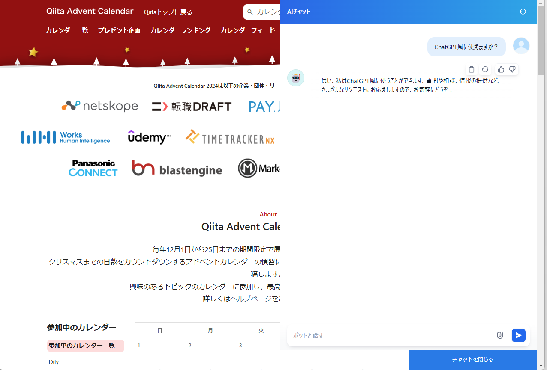
Task: Select 参加中のカレンダー一覧 sidebar item
Action: pos(86,346)
